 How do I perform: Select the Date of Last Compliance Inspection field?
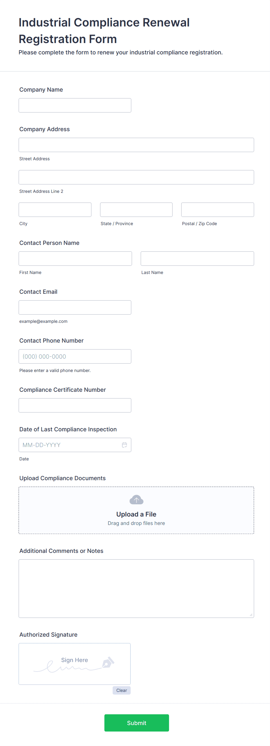click(70, 445)
